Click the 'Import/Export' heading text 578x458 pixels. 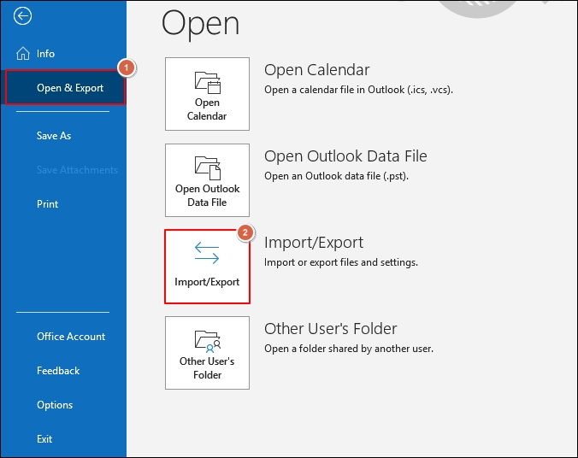click(x=314, y=243)
